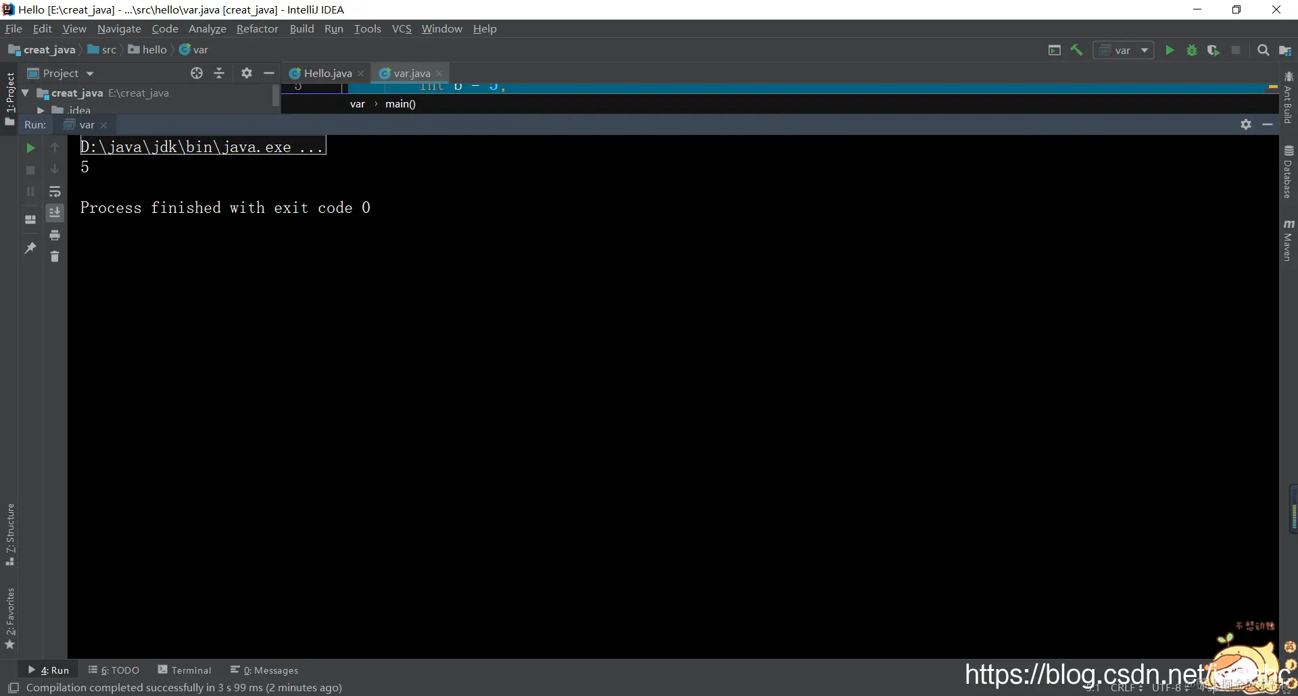This screenshot has width=1298, height=696.
Task: Open the var run configuration dropdown
Action: point(1124,51)
